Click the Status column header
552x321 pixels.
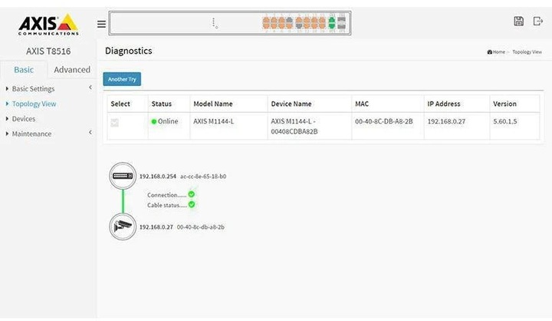coord(162,104)
